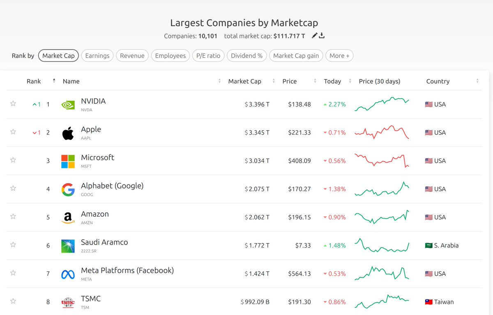Expand the More + ranking options
Image resolution: width=493 pixels, height=315 pixels.
[339, 56]
